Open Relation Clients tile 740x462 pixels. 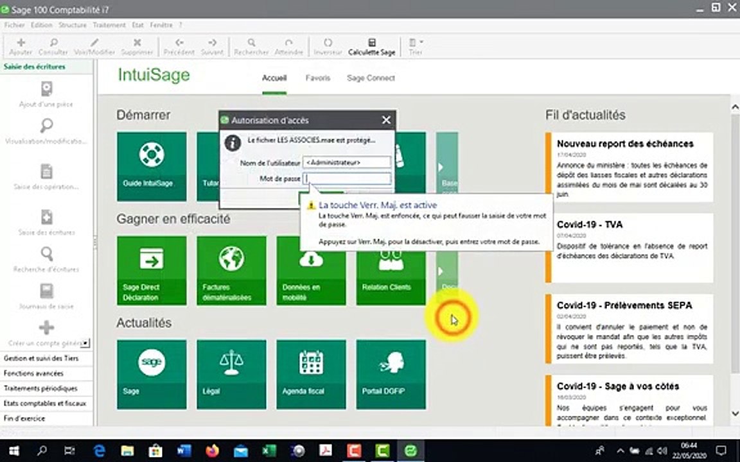click(391, 278)
